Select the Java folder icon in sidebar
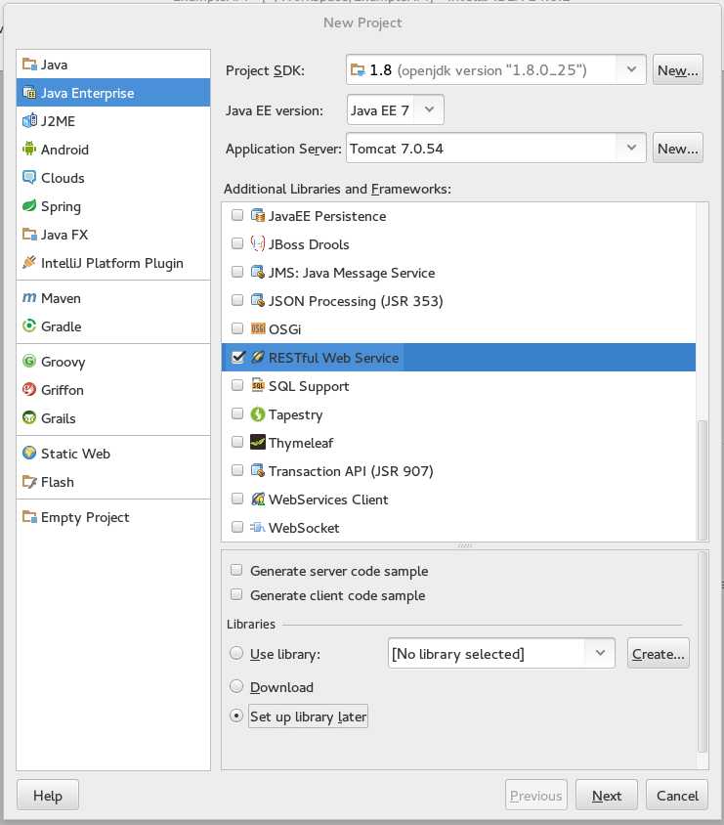 click(x=29, y=65)
